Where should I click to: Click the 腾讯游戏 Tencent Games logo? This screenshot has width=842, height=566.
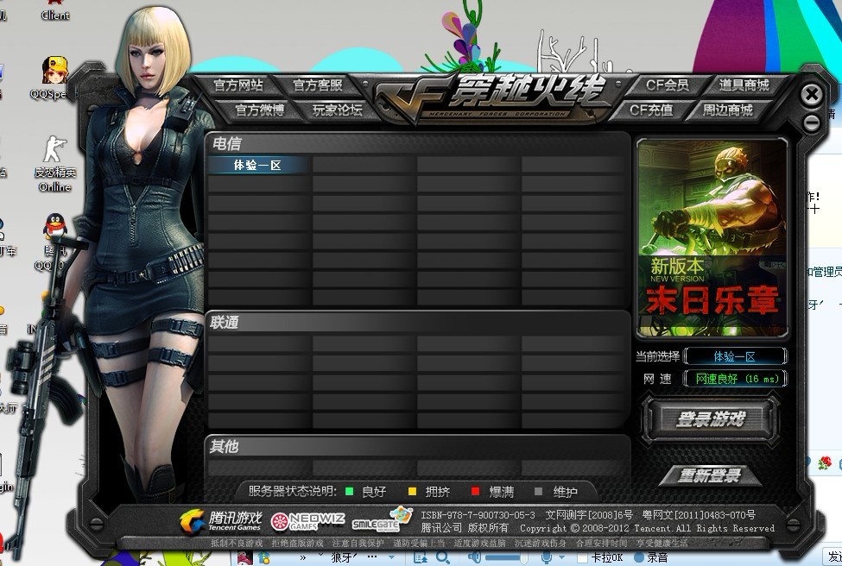pos(221,520)
